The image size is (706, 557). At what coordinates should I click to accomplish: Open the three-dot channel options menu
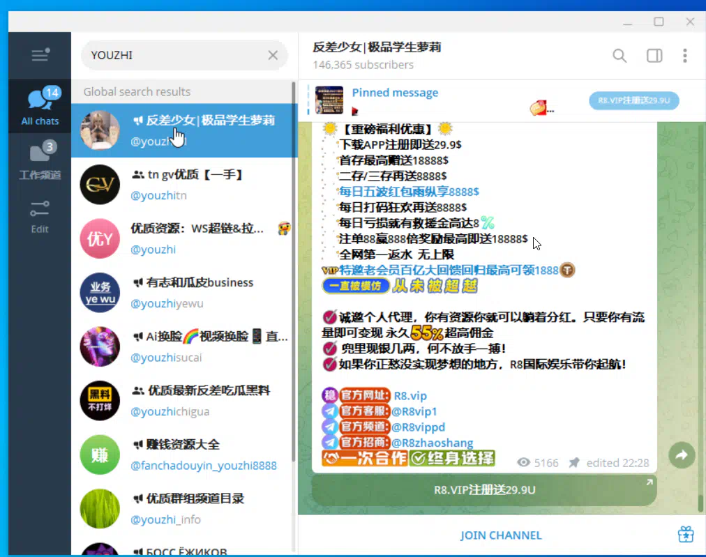(x=685, y=56)
